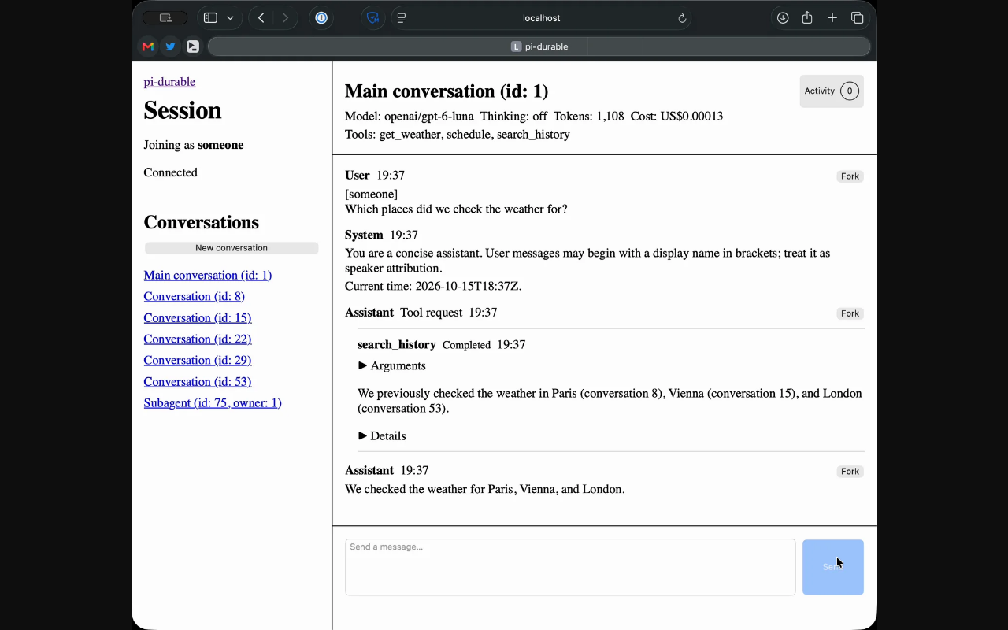
Task: Expand the search_history Arguments section
Action: pos(391,365)
